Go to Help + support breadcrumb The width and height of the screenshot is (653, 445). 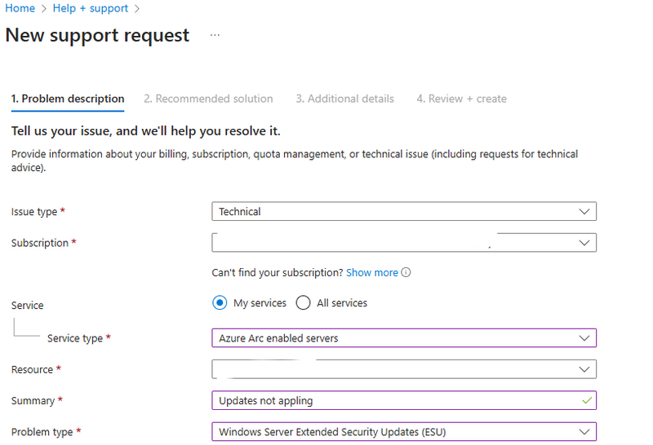point(91,8)
